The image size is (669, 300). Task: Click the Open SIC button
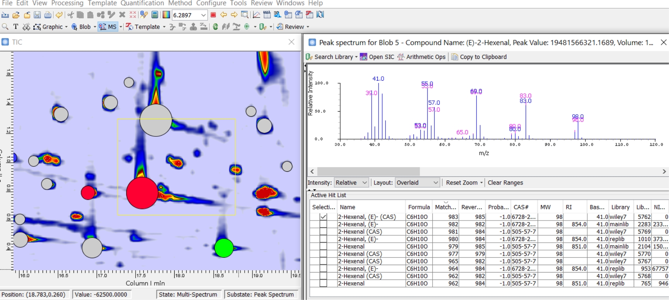coord(377,57)
